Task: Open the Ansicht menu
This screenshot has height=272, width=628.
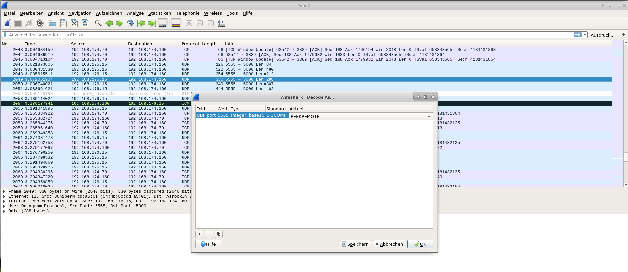Action: tap(56, 13)
